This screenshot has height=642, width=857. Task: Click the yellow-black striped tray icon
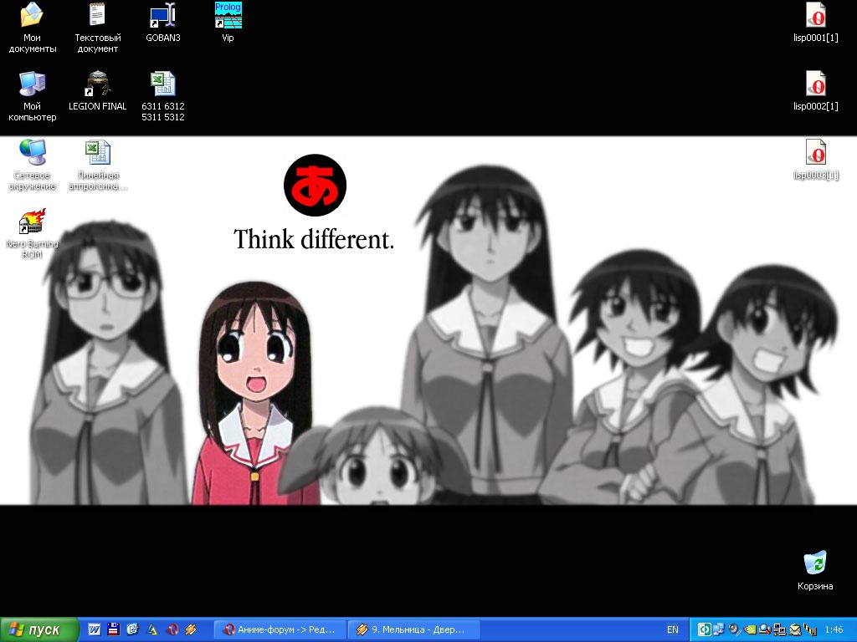tap(809, 630)
